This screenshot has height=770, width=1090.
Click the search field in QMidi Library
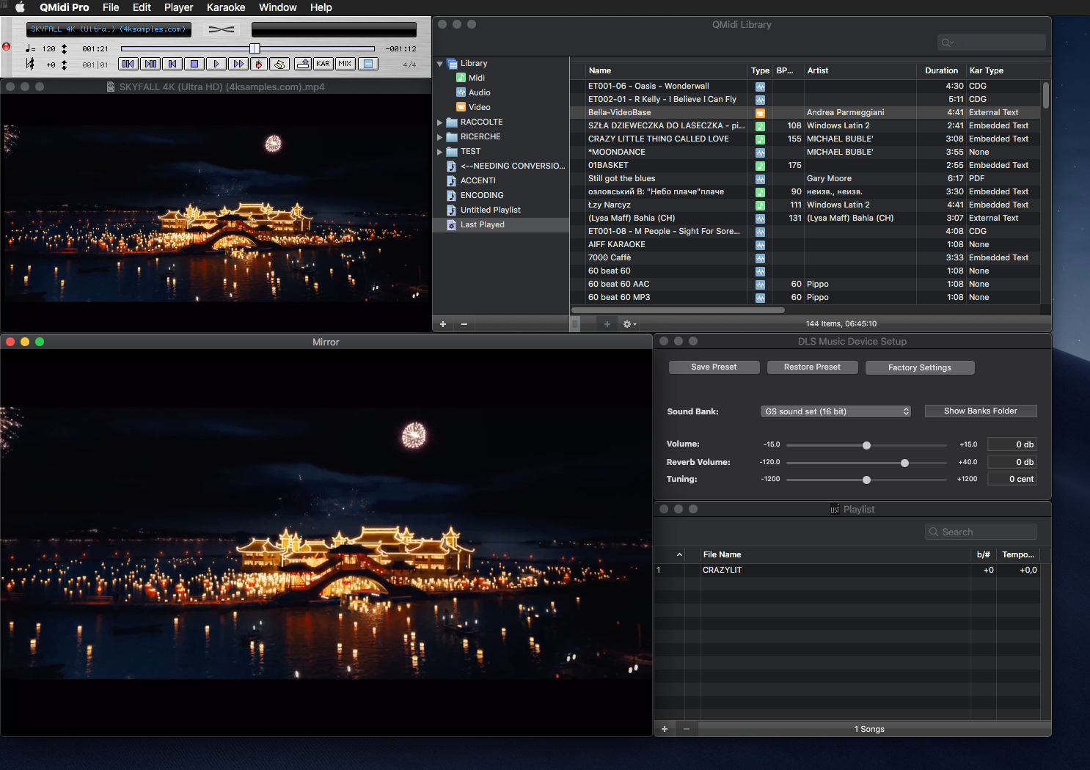[x=992, y=43]
